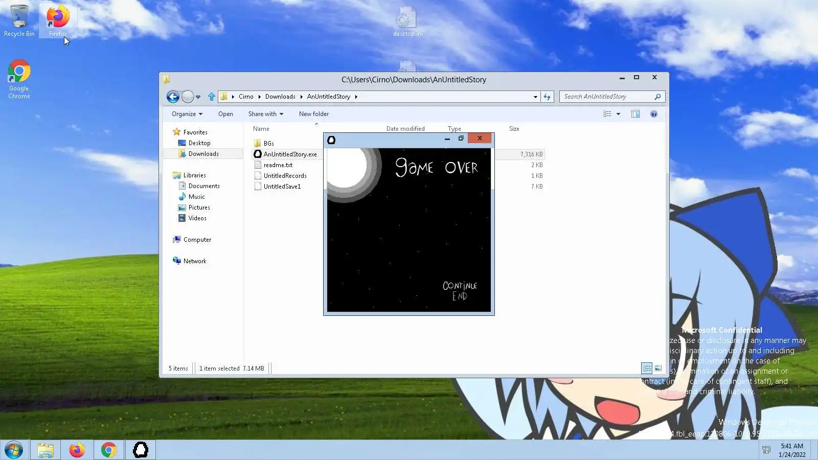Open the Videos library
Screen dimensions: 818x460
pyautogui.click(x=197, y=218)
